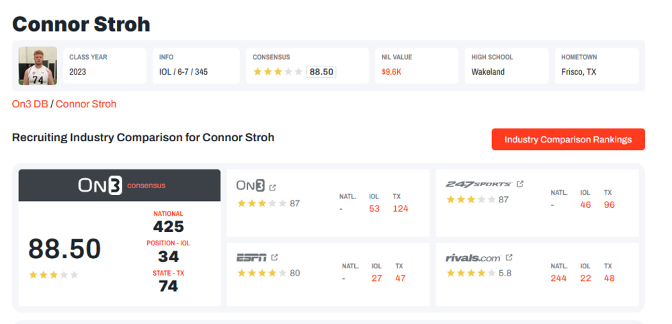Image resolution: width=672 pixels, height=324 pixels.
Task: Open Rivals.com external link icon
Action: (x=509, y=257)
